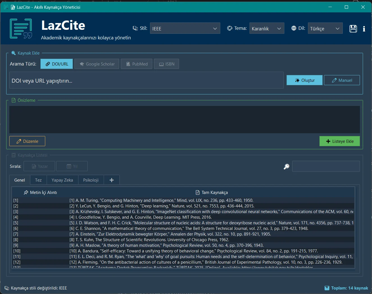Viewport: 372px width, 294px height.
Task: Select the DOI/URL search type
Action: click(57, 64)
